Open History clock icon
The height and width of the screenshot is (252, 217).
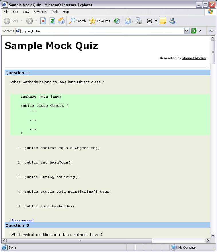[x=117, y=21]
